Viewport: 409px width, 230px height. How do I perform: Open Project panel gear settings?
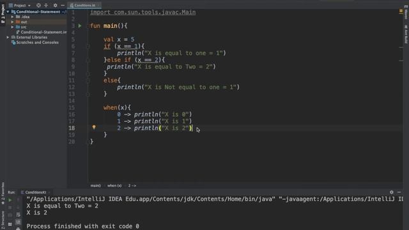point(56,5)
